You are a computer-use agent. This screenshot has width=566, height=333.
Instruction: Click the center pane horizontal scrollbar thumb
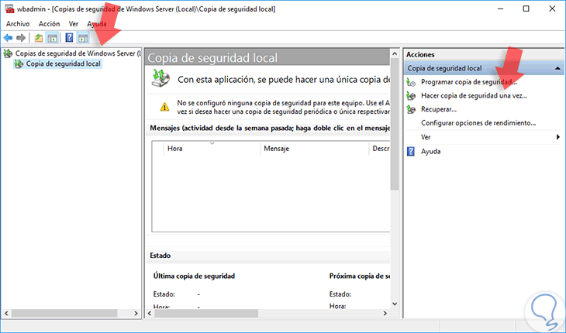[x=206, y=314]
